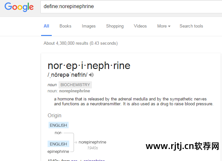Click the ENGLISH tag above nor-
The width and height of the screenshot is (222, 161).
[59, 125]
